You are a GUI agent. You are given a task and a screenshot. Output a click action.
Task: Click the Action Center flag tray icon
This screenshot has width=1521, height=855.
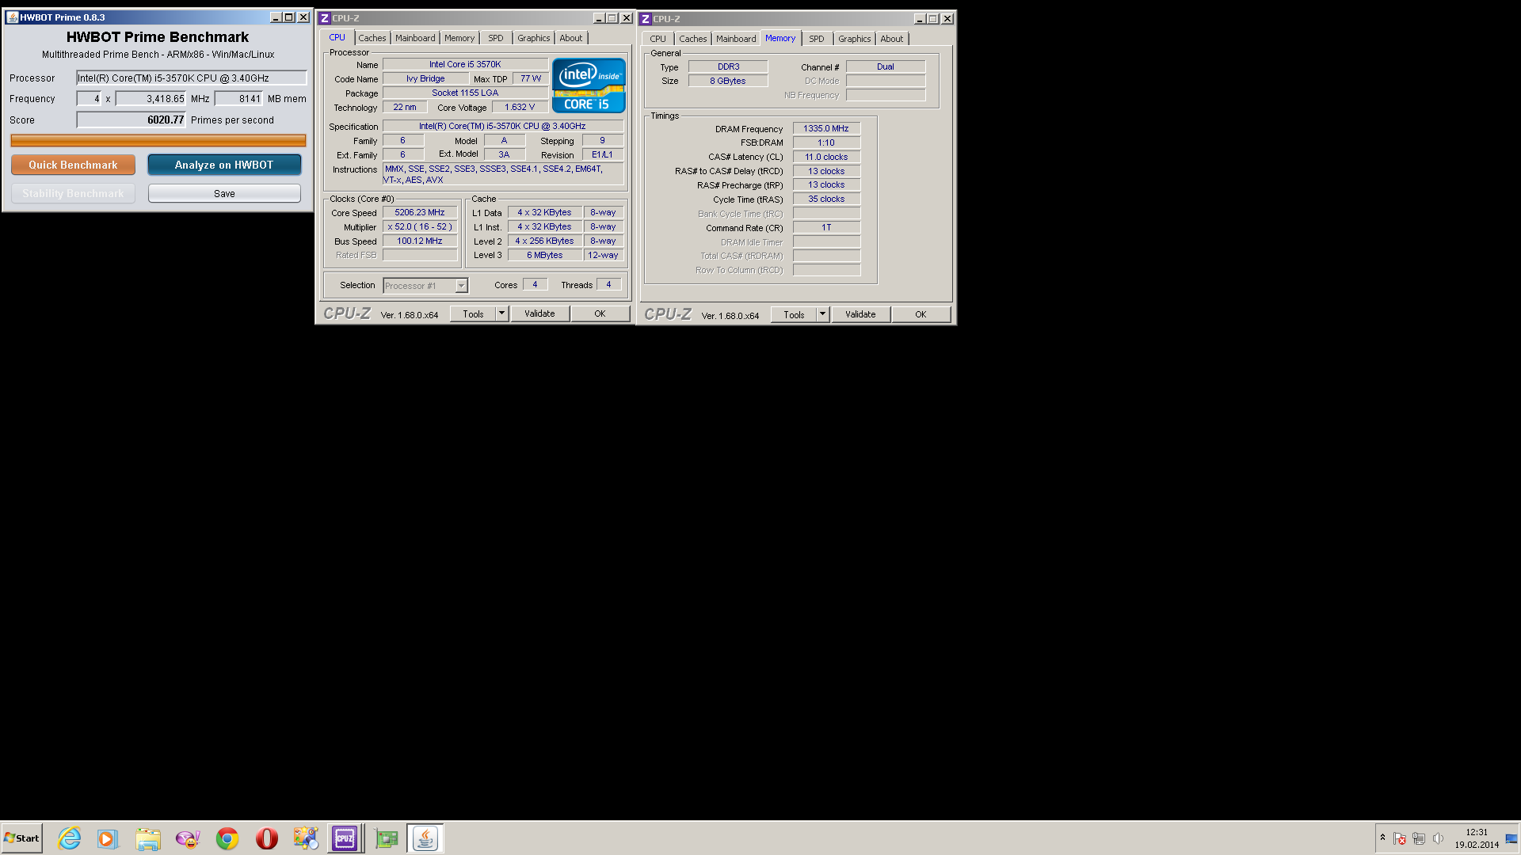tap(1400, 839)
